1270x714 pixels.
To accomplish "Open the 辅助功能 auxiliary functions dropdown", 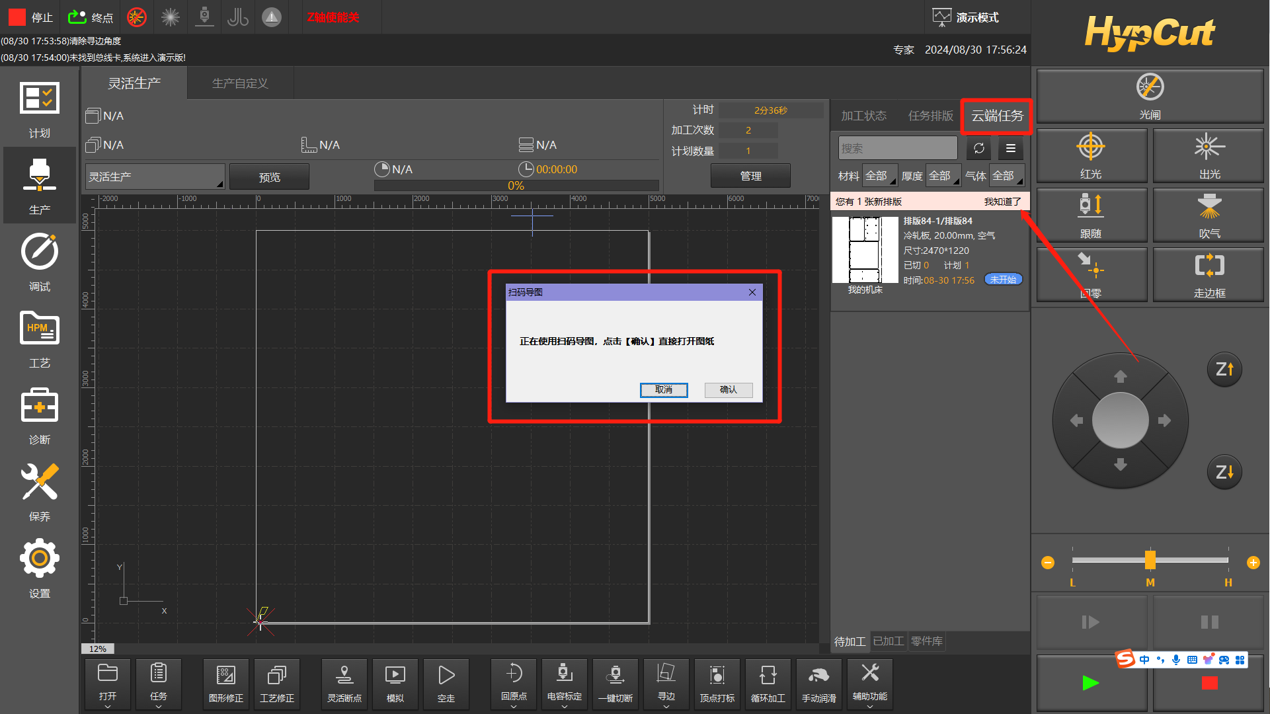I will pyautogui.click(x=870, y=684).
